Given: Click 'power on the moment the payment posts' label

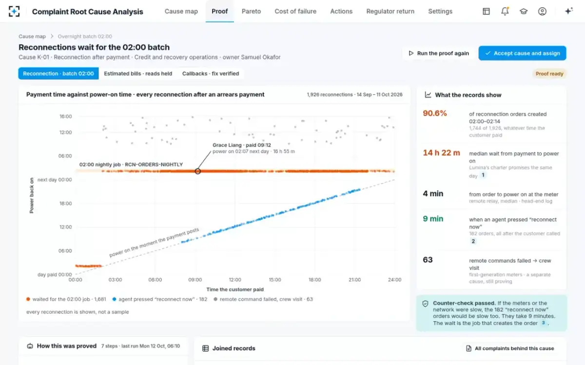Looking at the screenshot, I should click(x=154, y=242).
